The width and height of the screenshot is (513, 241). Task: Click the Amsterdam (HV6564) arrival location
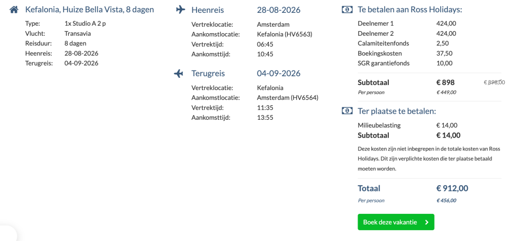click(x=288, y=98)
